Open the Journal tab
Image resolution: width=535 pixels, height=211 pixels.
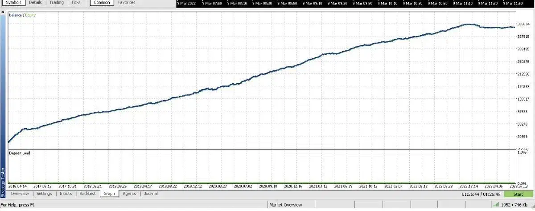tap(151, 194)
